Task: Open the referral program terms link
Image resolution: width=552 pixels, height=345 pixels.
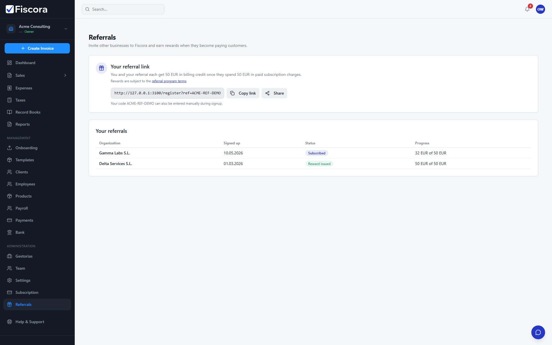Action: pos(169,81)
